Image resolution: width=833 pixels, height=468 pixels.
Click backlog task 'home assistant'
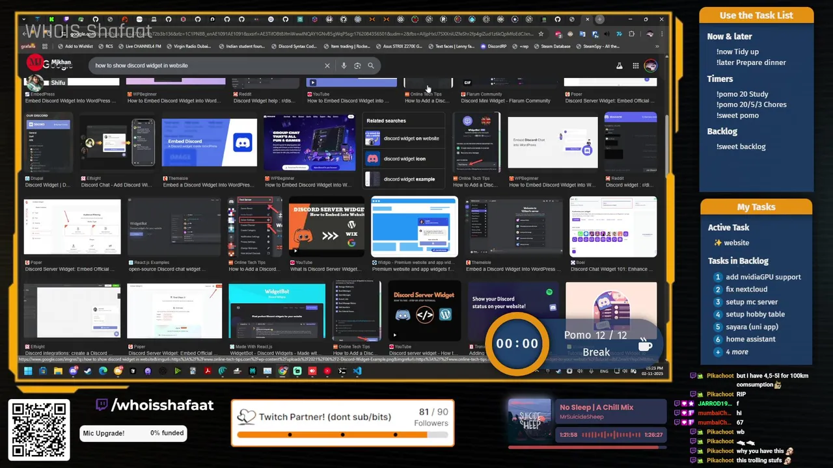coord(750,339)
